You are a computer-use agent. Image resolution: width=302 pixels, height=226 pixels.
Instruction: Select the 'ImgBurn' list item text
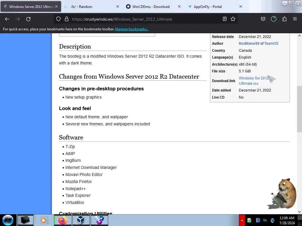click(x=73, y=160)
